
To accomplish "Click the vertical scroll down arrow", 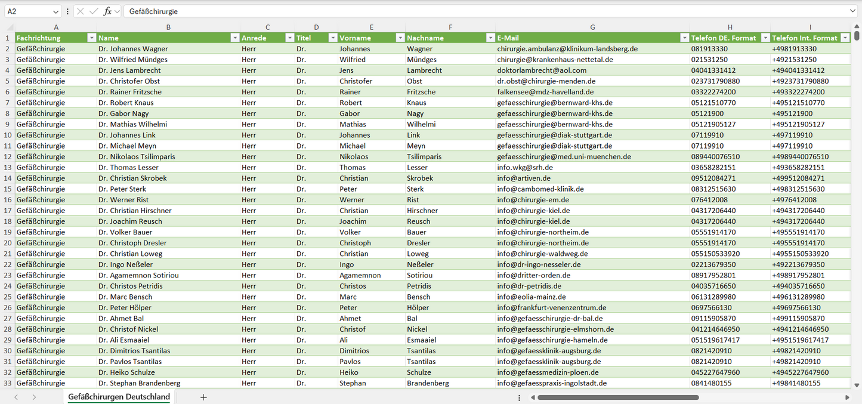I will click(x=857, y=386).
